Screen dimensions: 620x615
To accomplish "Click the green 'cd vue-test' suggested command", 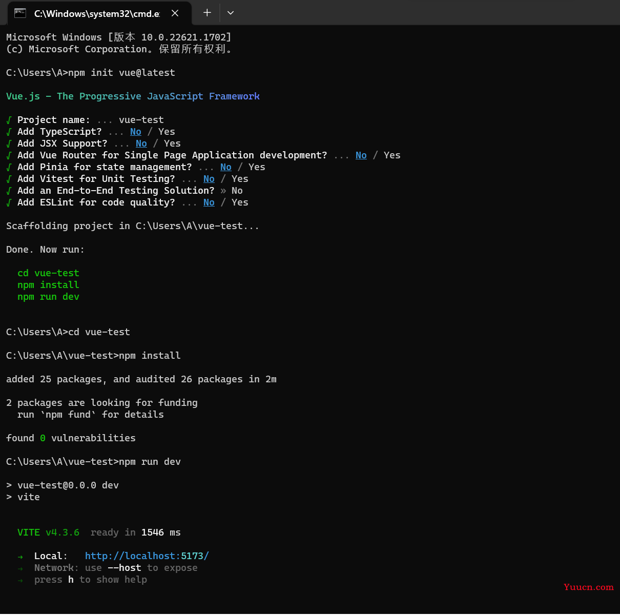I will click(x=48, y=273).
